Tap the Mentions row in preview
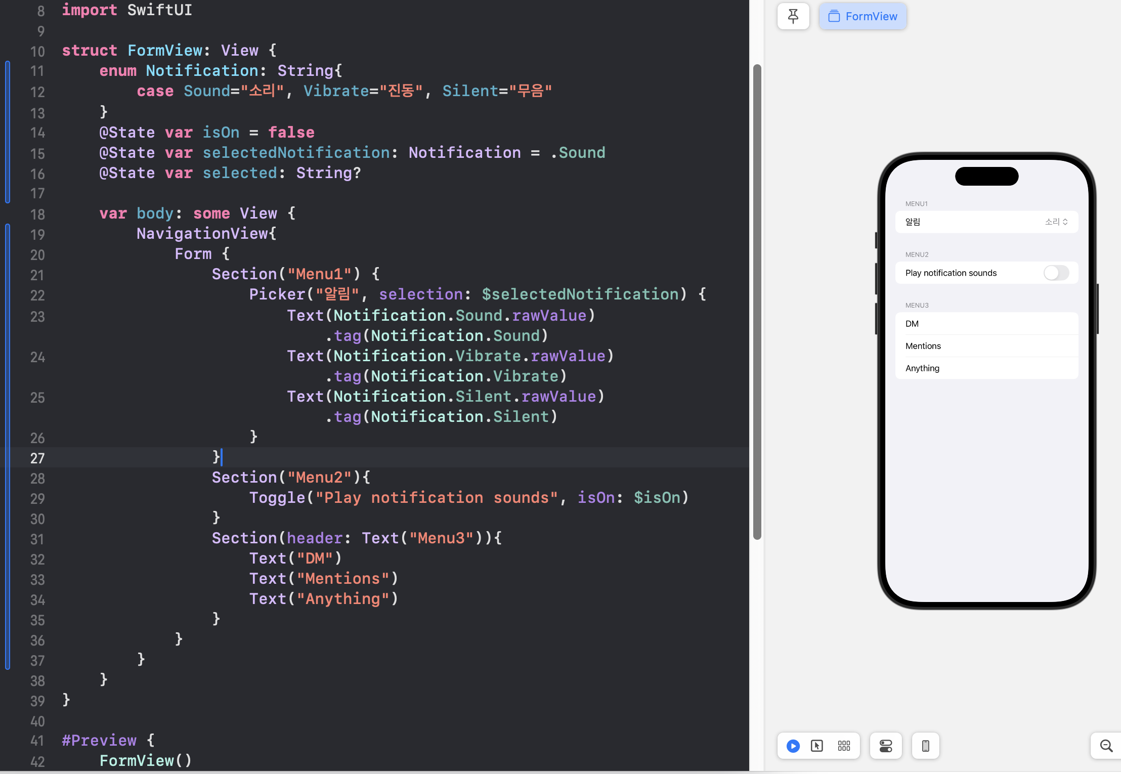The height and width of the screenshot is (774, 1121). [x=986, y=346]
